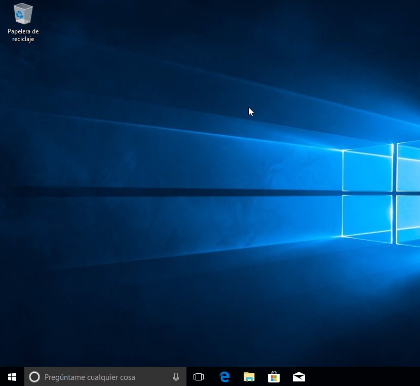The height and width of the screenshot is (386, 420).
Task: Click the Cortana circle icon
Action: 34,377
